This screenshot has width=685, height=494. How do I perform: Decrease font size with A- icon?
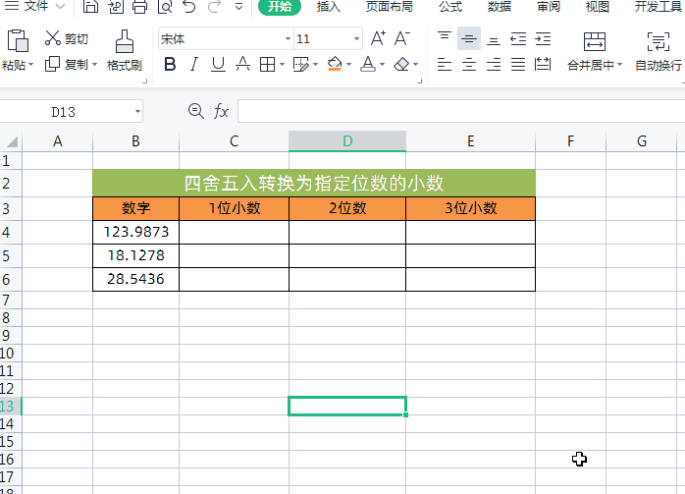coord(402,38)
